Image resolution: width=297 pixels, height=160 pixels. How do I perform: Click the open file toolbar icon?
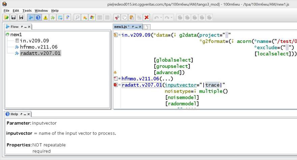6,18
